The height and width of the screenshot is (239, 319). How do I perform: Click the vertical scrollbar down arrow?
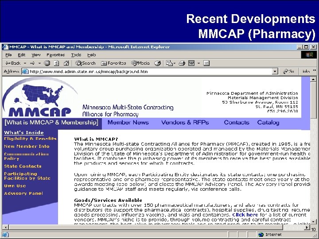(x=313, y=222)
